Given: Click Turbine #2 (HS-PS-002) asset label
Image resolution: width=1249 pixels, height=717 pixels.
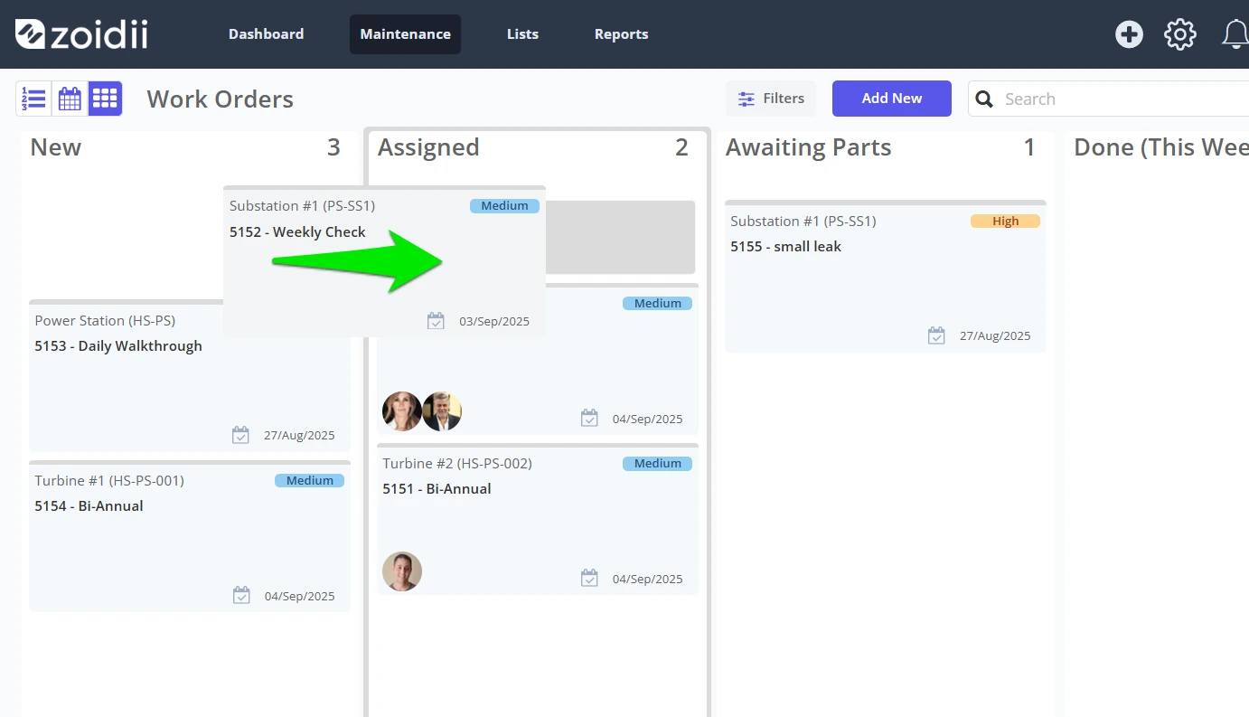Looking at the screenshot, I should [x=457, y=464].
